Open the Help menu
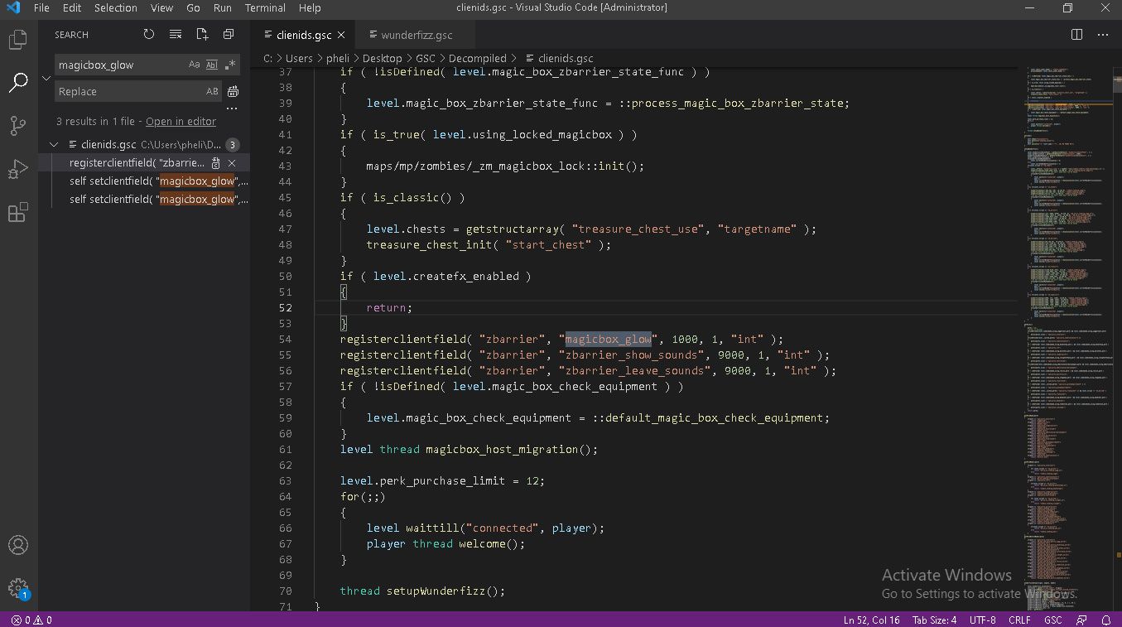Screen dimensions: 1122x627 [x=310, y=7]
